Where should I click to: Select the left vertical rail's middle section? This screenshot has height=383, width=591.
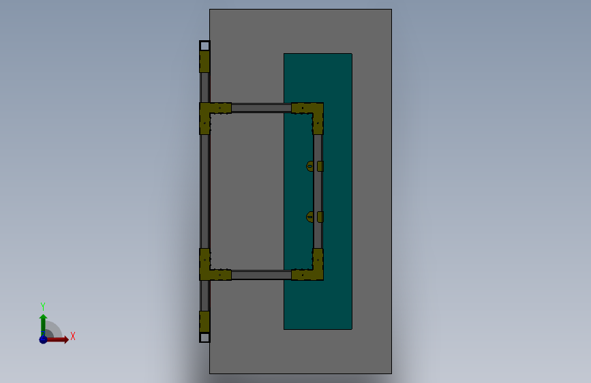204,191
